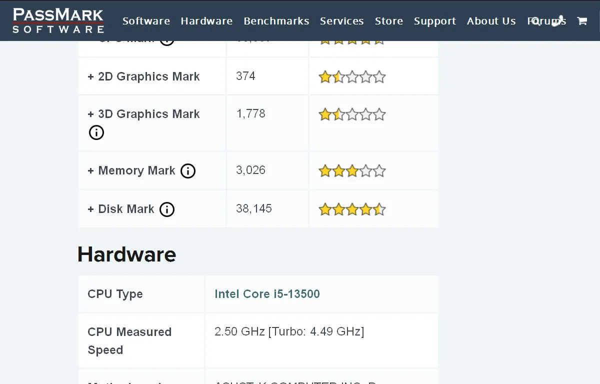Click info icon next to Memory Mark
The image size is (600, 384).
click(x=188, y=171)
